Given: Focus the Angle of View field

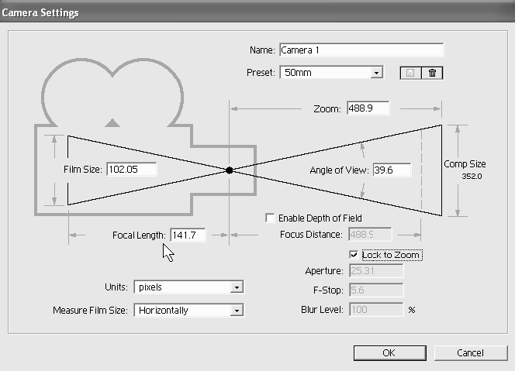Looking at the screenshot, I should click(391, 170).
